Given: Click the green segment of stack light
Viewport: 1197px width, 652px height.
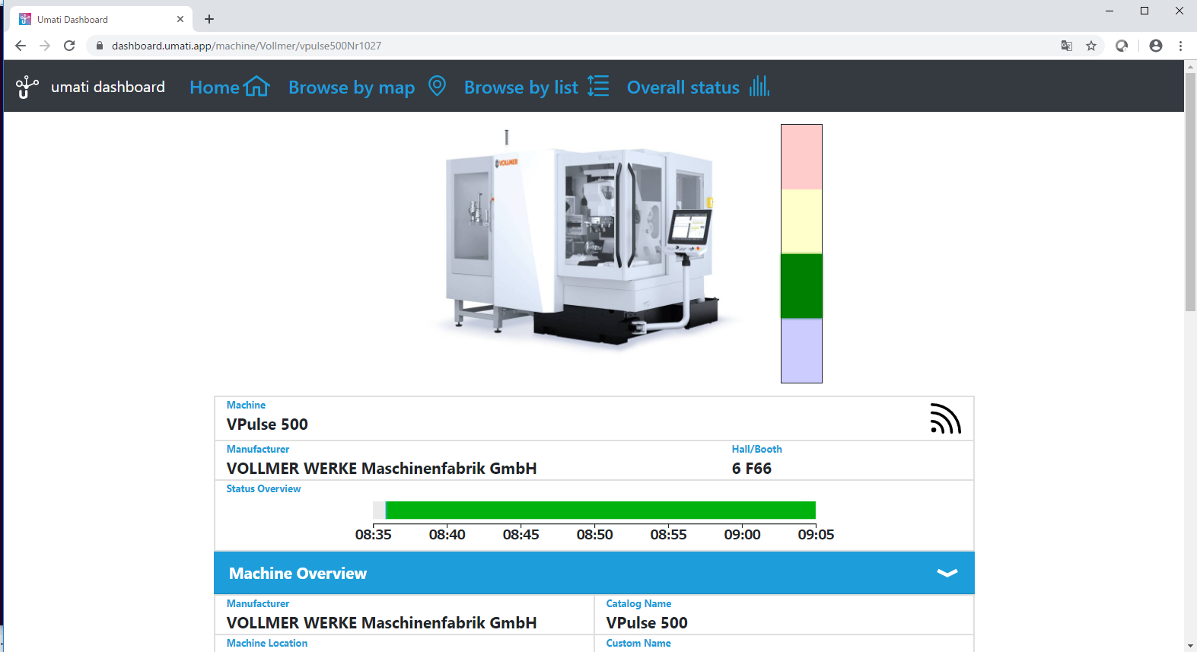Looking at the screenshot, I should point(801,286).
